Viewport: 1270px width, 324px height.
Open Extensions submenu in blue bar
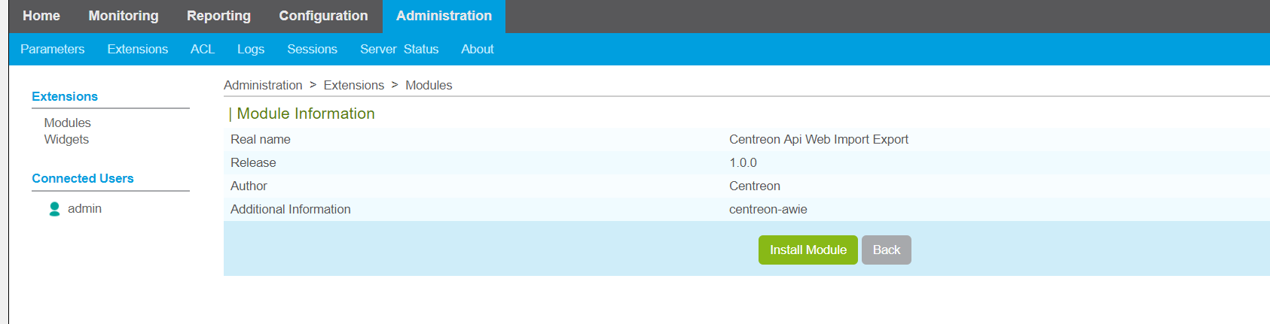[x=138, y=49]
